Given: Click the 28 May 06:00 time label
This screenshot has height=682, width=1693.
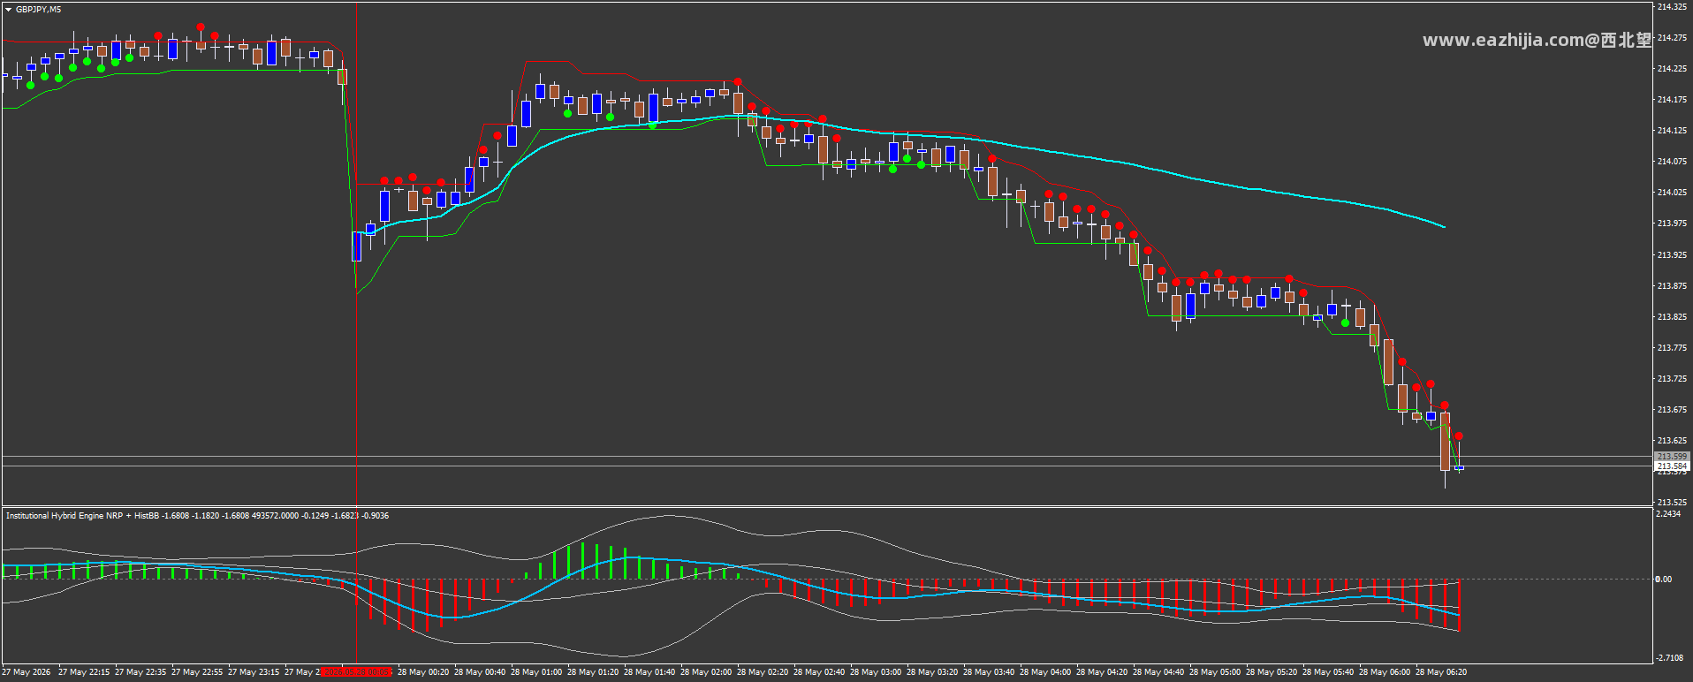Looking at the screenshot, I should 1385,672.
